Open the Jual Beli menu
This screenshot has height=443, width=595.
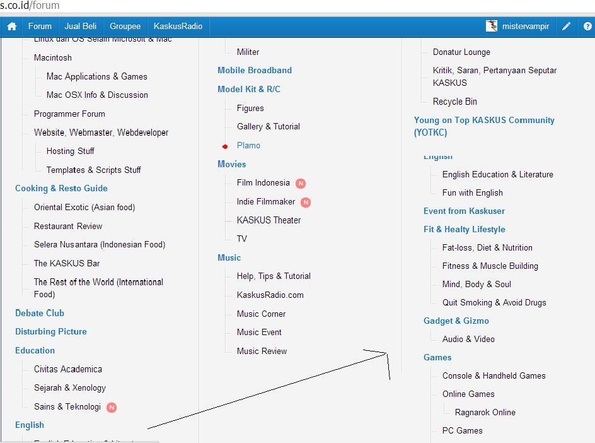tap(81, 27)
